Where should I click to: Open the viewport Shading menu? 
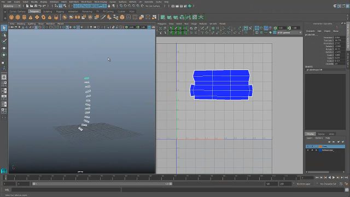click(21, 24)
